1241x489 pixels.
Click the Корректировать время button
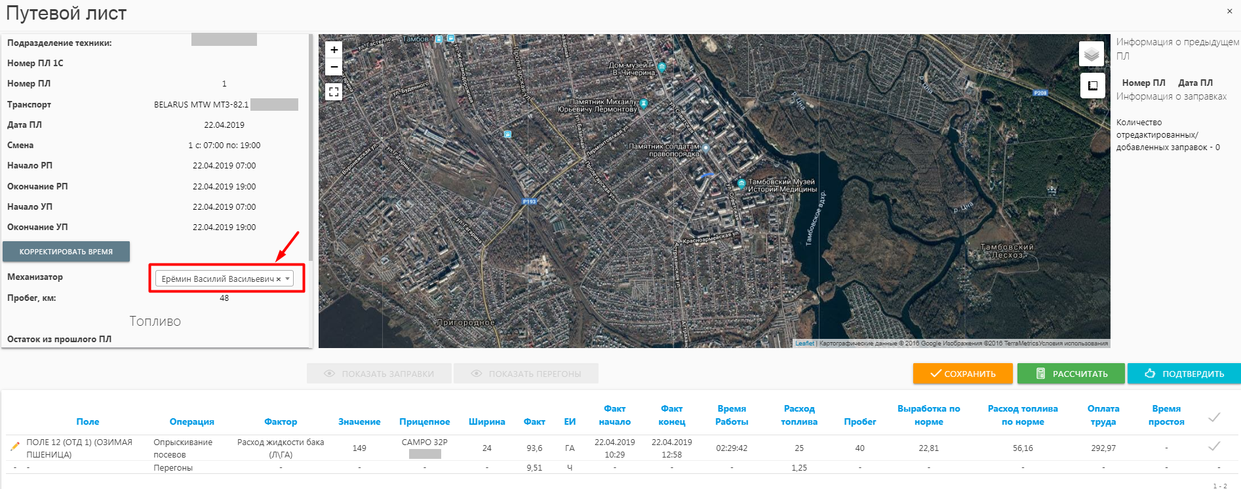pos(66,252)
